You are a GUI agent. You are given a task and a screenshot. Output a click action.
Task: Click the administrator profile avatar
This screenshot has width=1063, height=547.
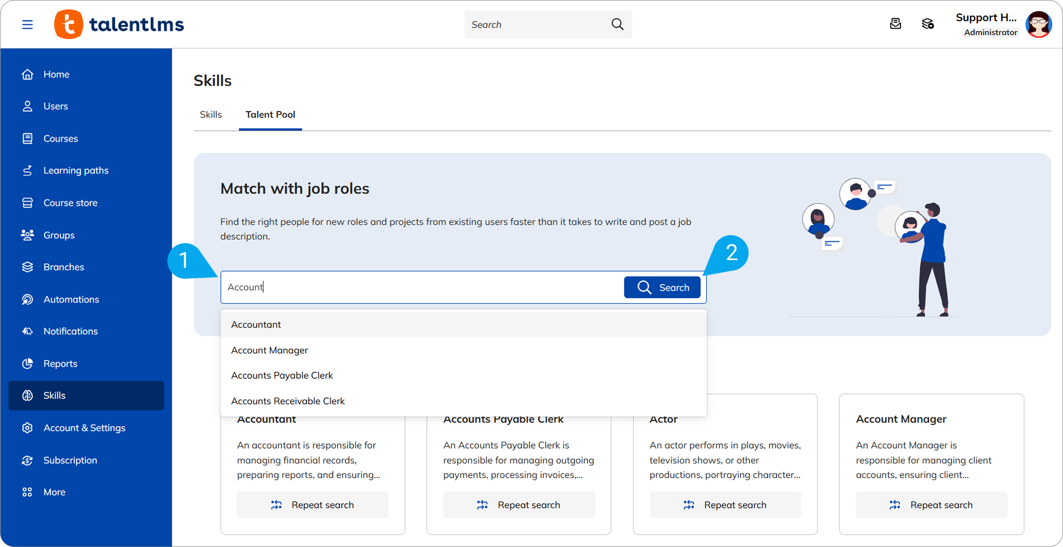[1039, 24]
